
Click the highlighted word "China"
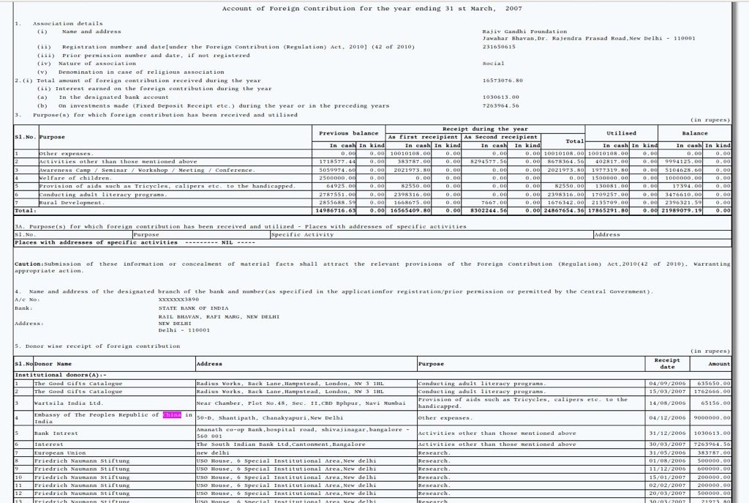[x=172, y=415]
